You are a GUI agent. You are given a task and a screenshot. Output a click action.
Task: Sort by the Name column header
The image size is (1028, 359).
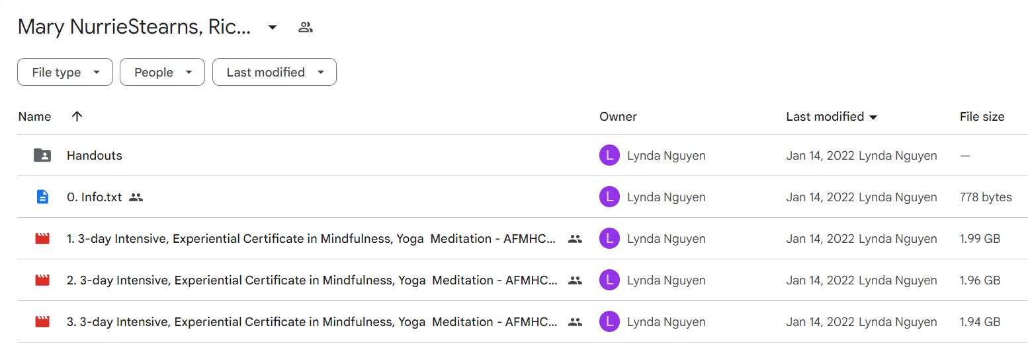[34, 117]
